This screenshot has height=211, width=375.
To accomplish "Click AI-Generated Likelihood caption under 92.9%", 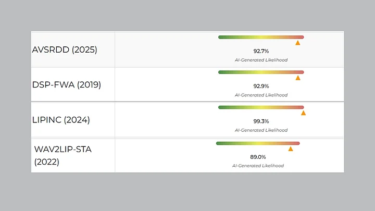I will click(261, 95).
